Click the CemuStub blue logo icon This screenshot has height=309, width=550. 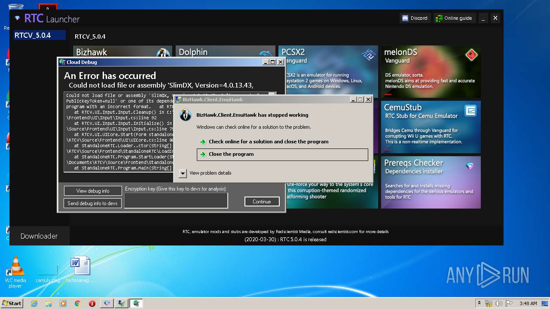471,111
